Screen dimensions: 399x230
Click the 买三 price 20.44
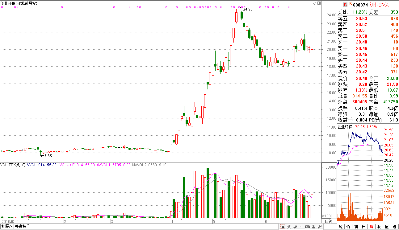(362, 60)
